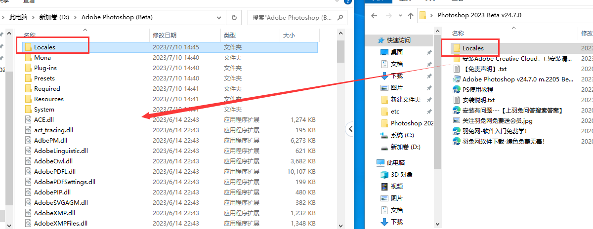593x229 pixels.
Task: Click the up-arrow to go to parent folder
Action: (x=410, y=15)
